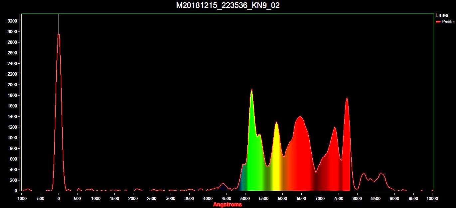The width and height of the screenshot is (456, 208).
Task: Click the red Profile legend swatch
Action: 438,22
